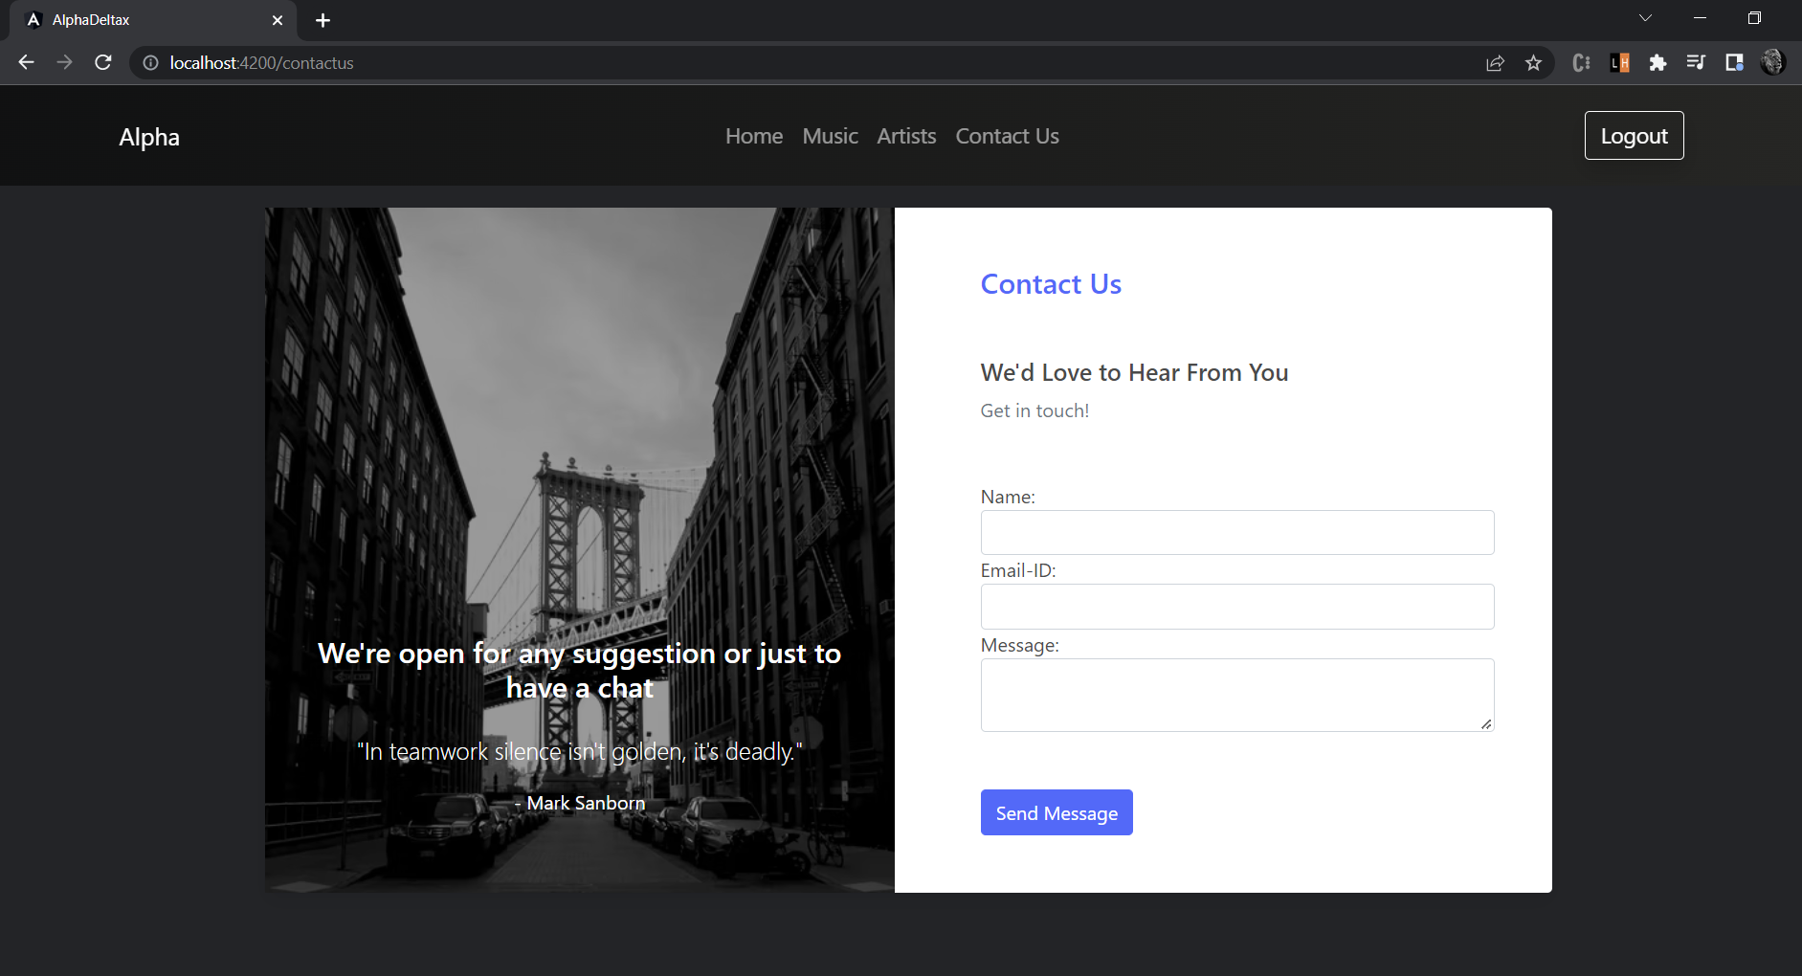Focus the Email-ID input field
Viewport: 1802px width, 976px height.
[1236, 607]
